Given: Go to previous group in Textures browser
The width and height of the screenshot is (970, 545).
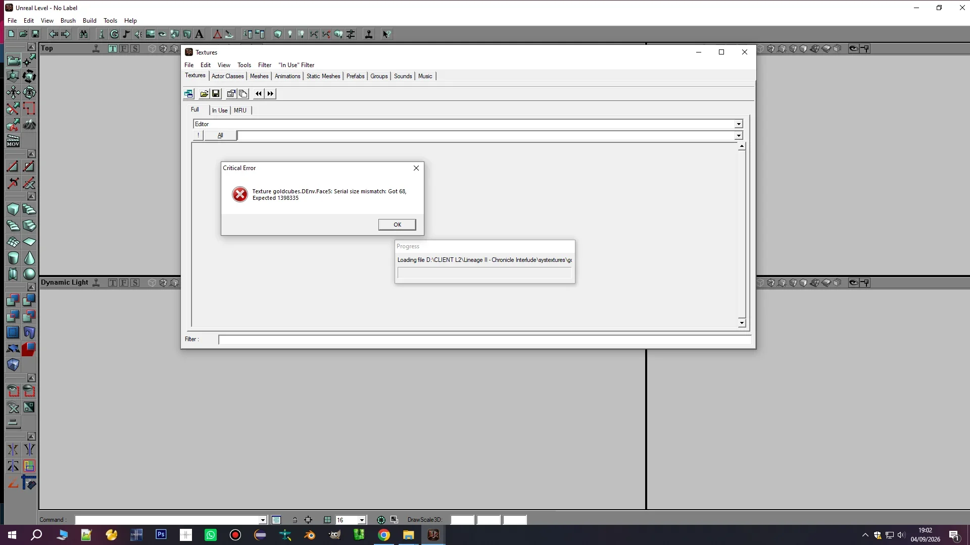Looking at the screenshot, I should point(259,93).
